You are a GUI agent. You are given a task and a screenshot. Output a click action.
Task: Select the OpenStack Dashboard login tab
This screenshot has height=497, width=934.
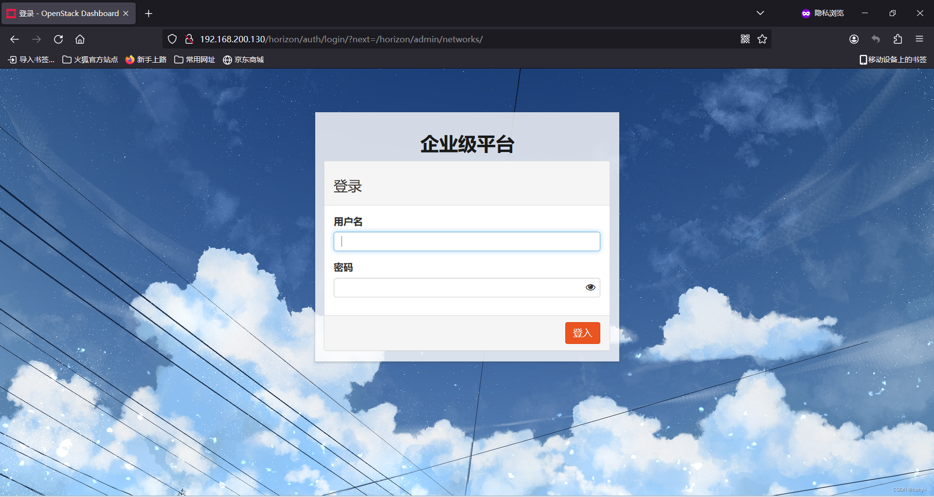point(63,13)
